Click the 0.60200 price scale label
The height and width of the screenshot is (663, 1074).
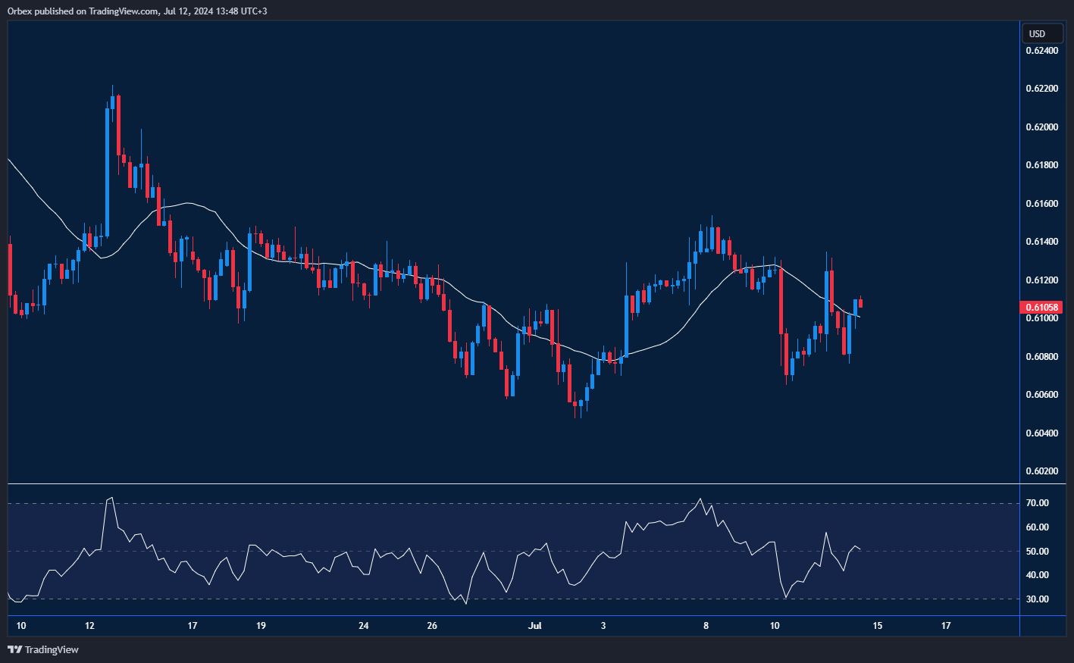click(x=1042, y=471)
